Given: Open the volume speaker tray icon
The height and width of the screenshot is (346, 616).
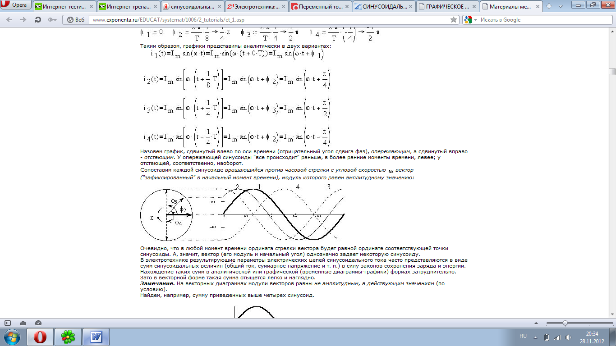Looking at the screenshot, I should (569, 337).
